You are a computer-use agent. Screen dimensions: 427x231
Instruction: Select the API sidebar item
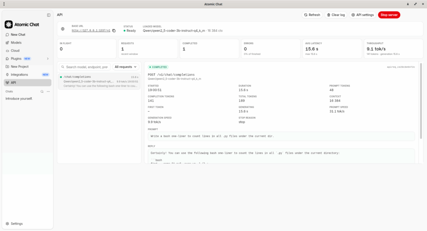[x=28, y=82]
